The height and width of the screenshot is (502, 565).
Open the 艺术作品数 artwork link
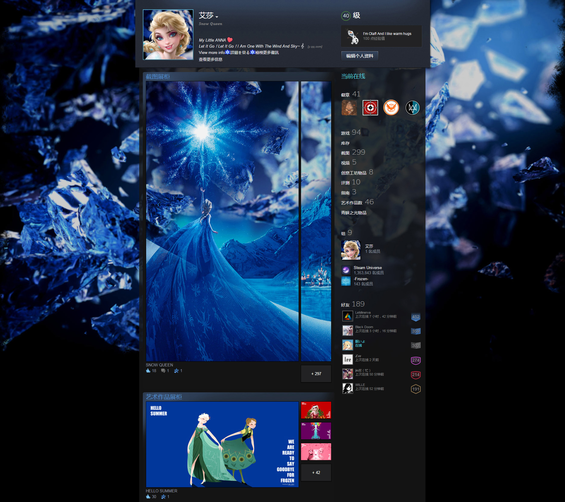357,202
